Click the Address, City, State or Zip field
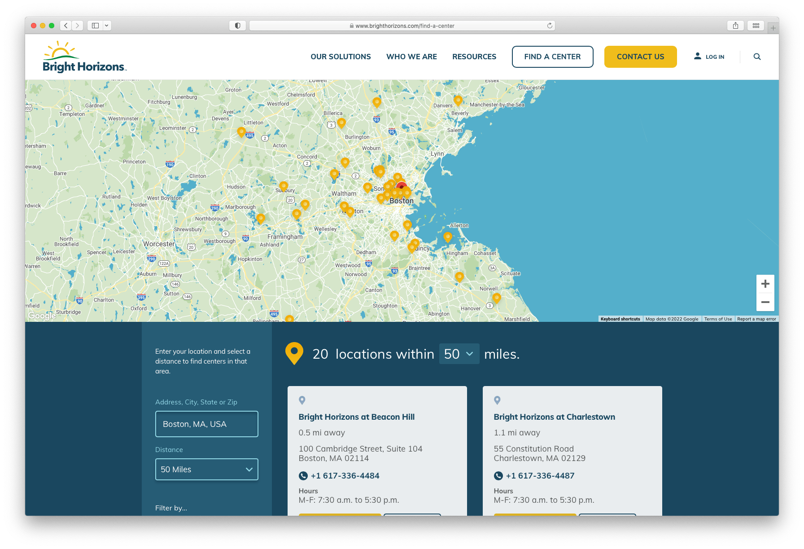The height and width of the screenshot is (549, 804). (x=207, y=424)
